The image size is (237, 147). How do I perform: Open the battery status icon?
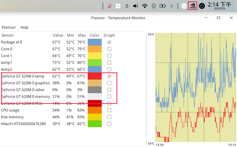(162, 6)
